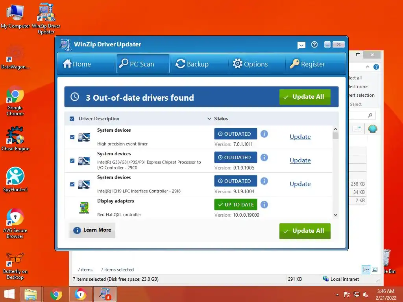
Task: Open SpyHunter5 desktop shortcut
Action: pos(15,180)
